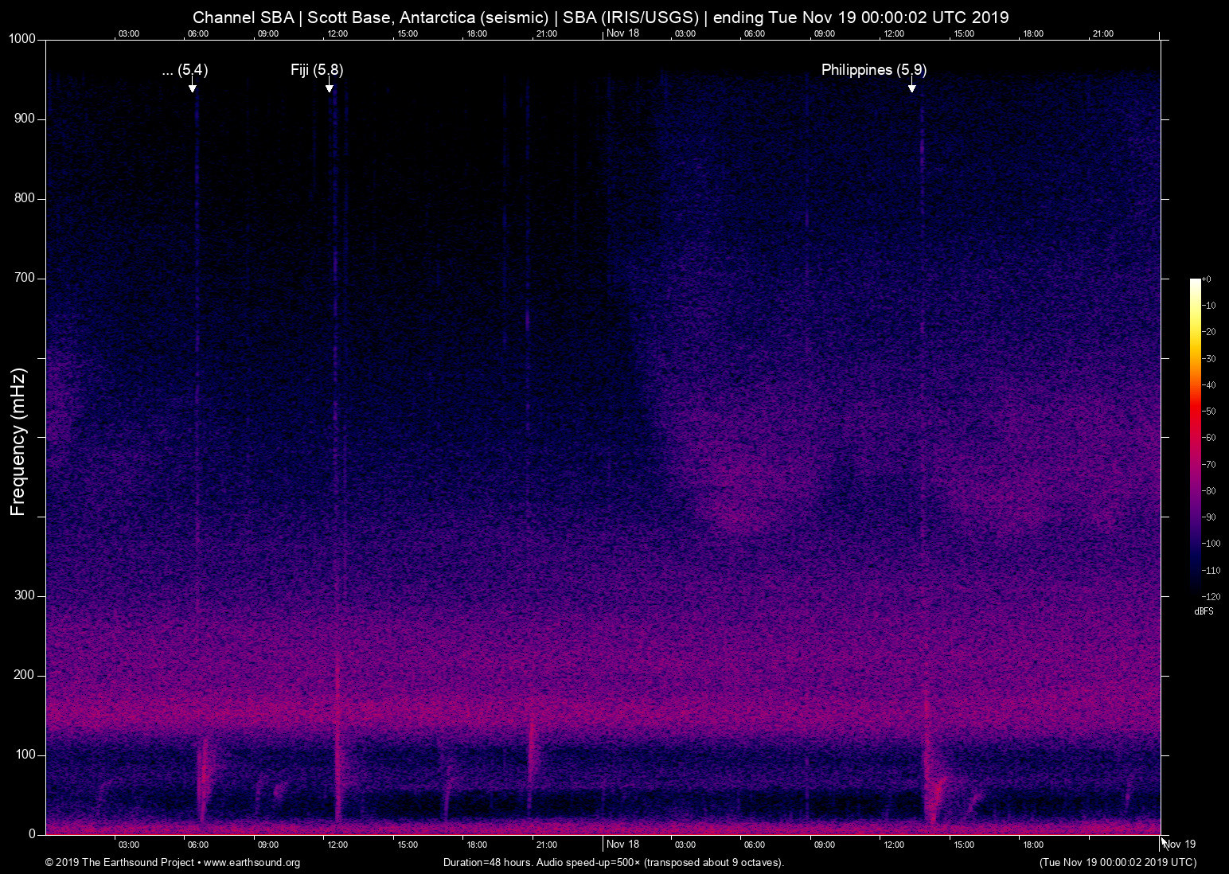Screen dimensions: 1229x874
Task: Click the Duration=48 hours footer text
Action: 613,863
